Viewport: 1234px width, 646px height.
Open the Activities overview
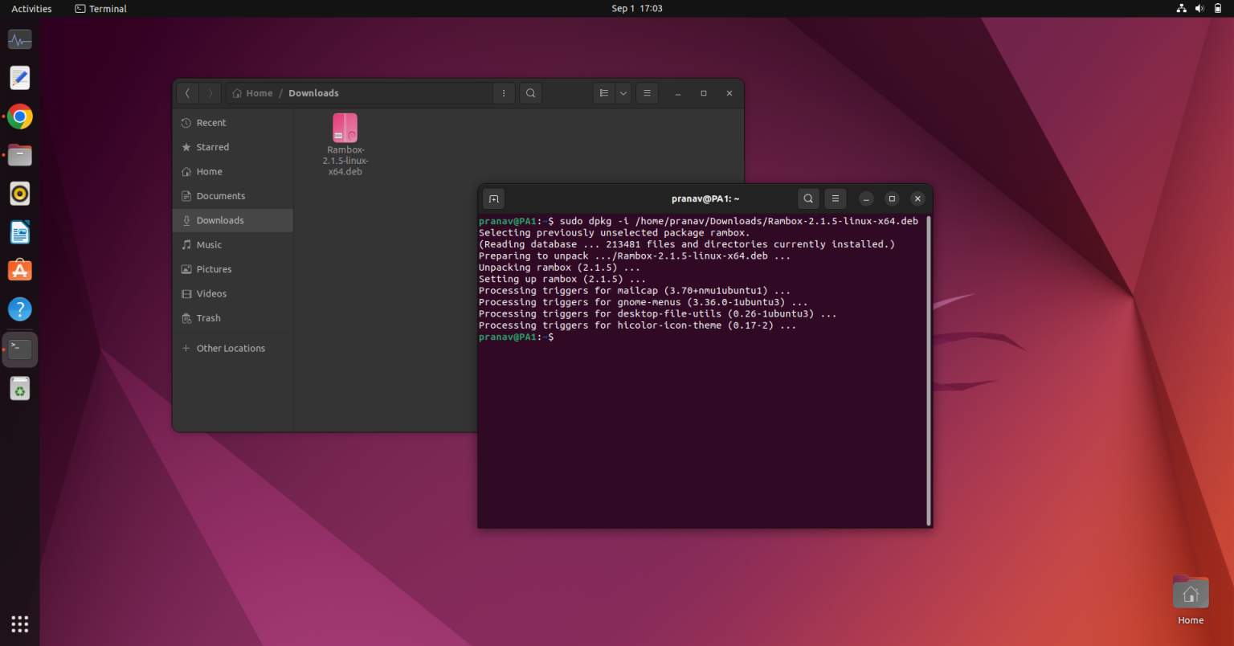(x=31, y=8)
